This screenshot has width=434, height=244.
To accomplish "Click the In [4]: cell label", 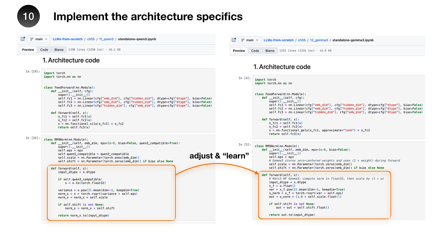I will click(245, 78).
